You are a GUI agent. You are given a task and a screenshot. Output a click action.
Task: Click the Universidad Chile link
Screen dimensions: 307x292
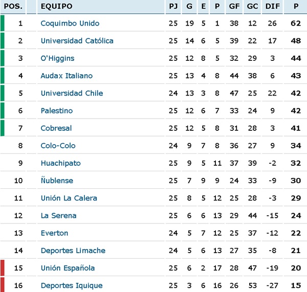click(72, 93)
